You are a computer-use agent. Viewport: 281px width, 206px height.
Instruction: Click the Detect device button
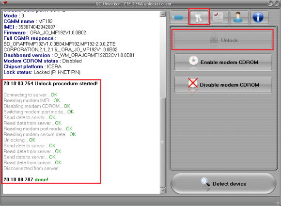pos(223,184)
